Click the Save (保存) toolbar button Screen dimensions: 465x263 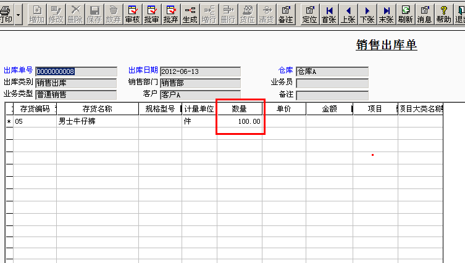[x=94, y=14]
